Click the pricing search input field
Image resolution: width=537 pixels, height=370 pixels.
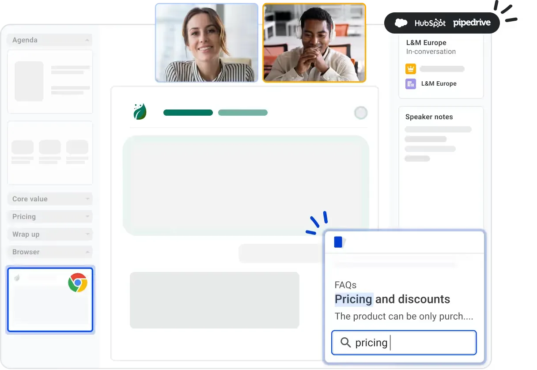pyautogui.click(x=404, y=343)
